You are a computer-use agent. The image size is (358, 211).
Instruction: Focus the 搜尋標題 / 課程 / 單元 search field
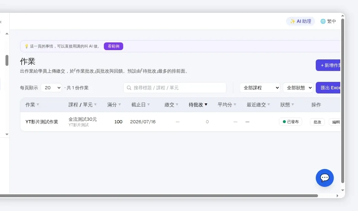(175, 88)
